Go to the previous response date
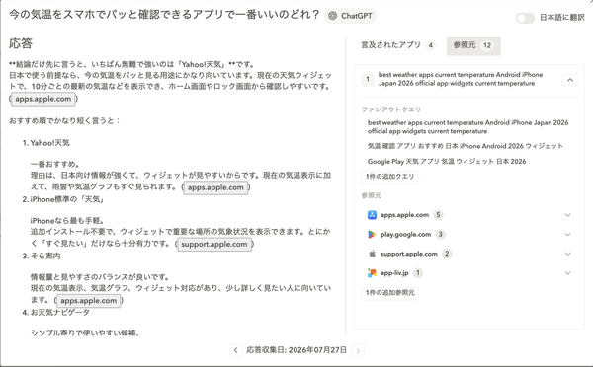Screen dimensions: 593x367 coord(235,350)
